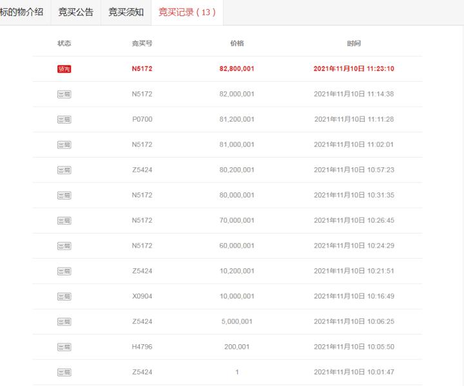
Task: Click the timestamp 2021年11月10日 11:23:10
Action: coord(354,69)
